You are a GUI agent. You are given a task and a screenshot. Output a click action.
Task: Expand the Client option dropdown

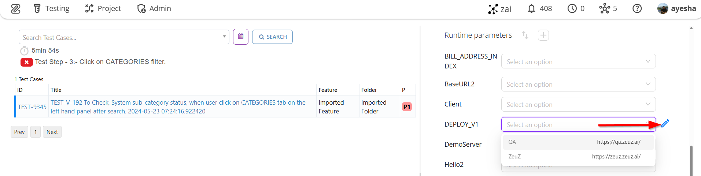tap(578, 104)
